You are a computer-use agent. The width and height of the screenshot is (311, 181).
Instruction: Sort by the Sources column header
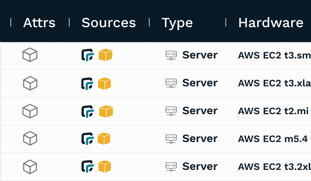coord(109,23)
